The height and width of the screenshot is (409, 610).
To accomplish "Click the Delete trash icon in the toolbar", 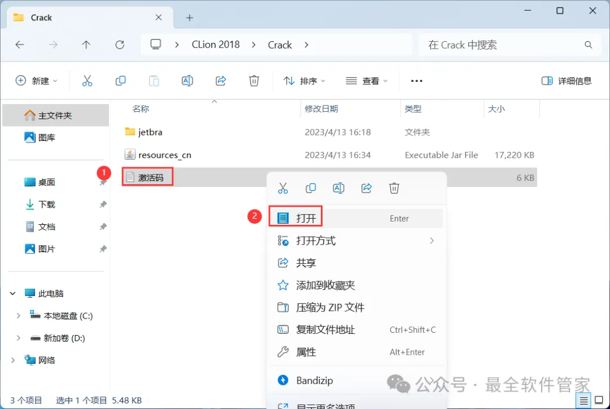I will tap(254, 81).
